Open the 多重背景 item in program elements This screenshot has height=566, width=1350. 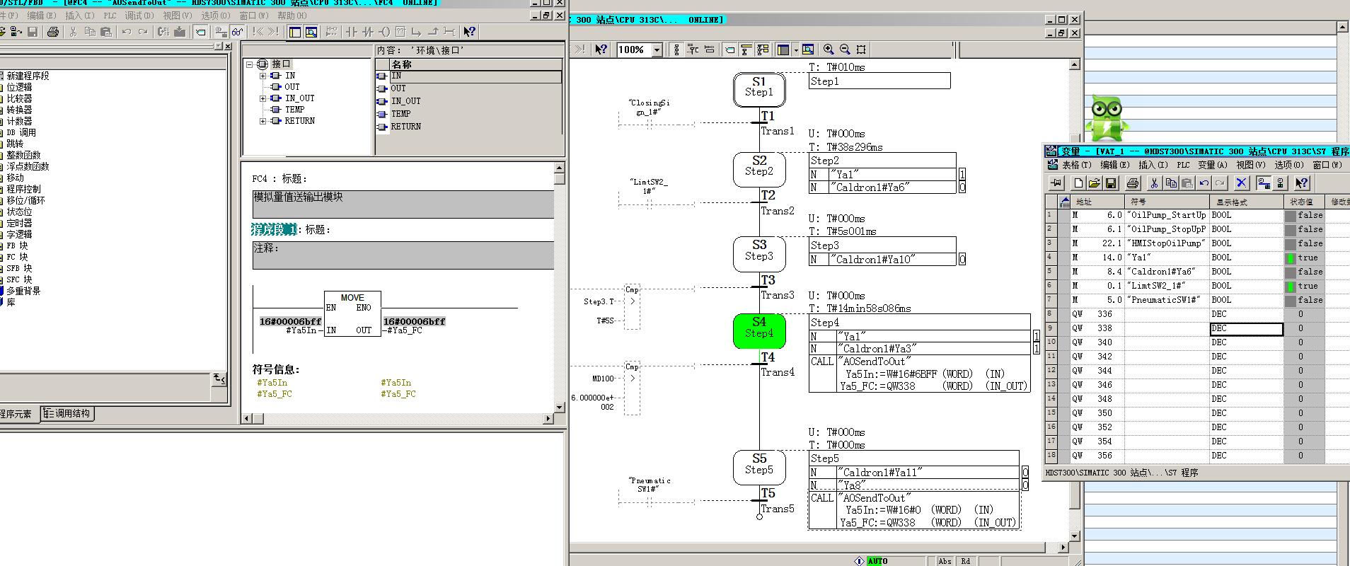[23, 291]
